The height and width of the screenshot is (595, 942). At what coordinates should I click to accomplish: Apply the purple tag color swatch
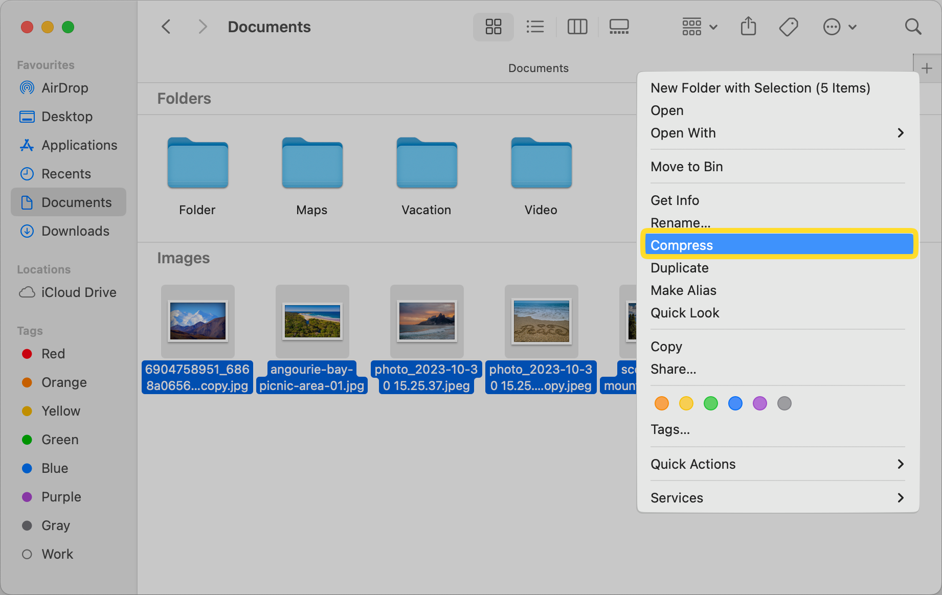759,403
